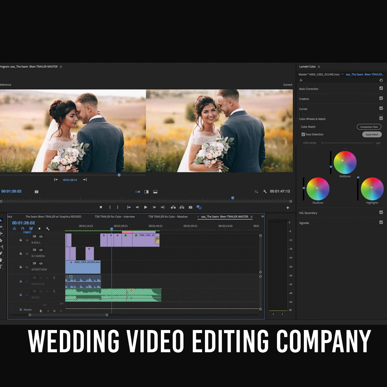Open master clip dropdown in Lumetri
Viewport: 387px width, 387px height.
(x=343, y=74)
